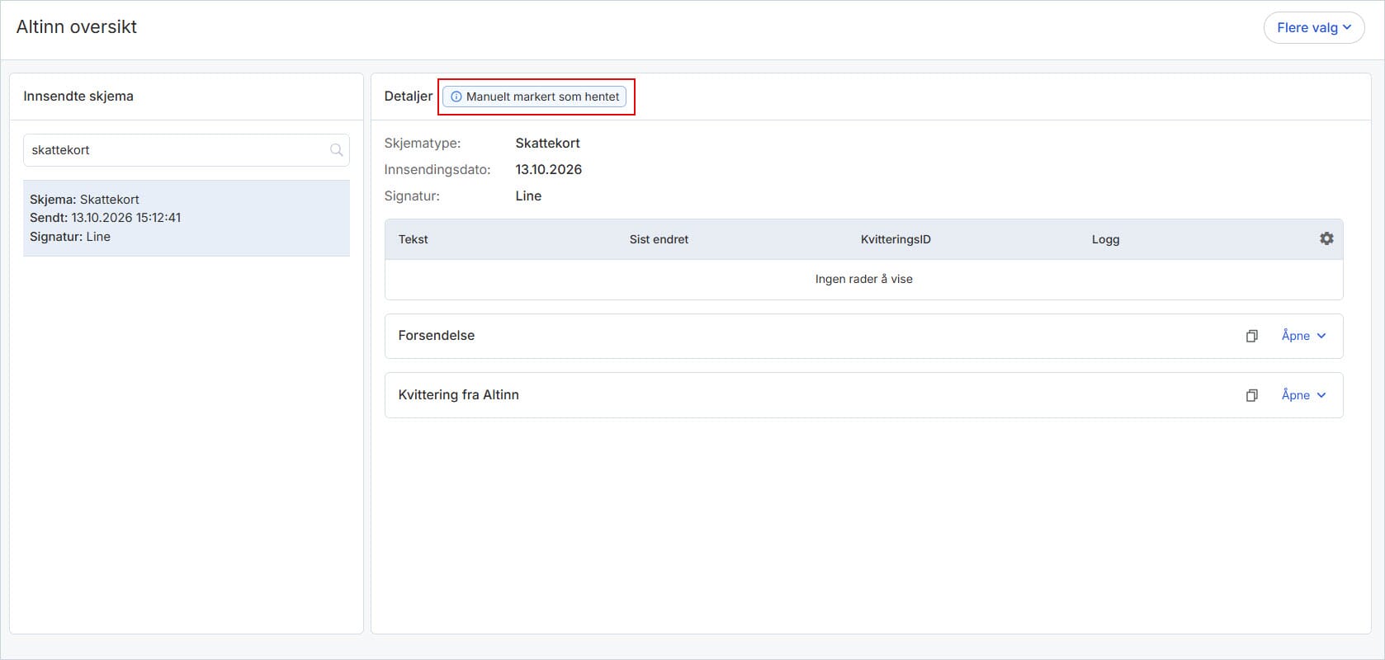Click the Innsendingsdato value 13.10.2026

pos(549,169)
